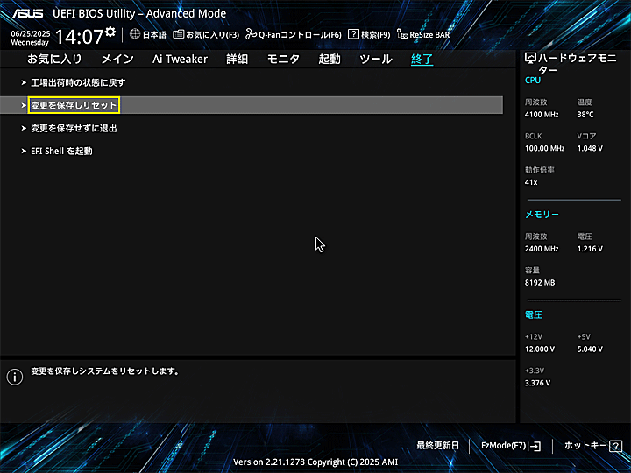Choose 変更を保存せずに退出
The height and width of the screenshot is (473, 631).
74,128
